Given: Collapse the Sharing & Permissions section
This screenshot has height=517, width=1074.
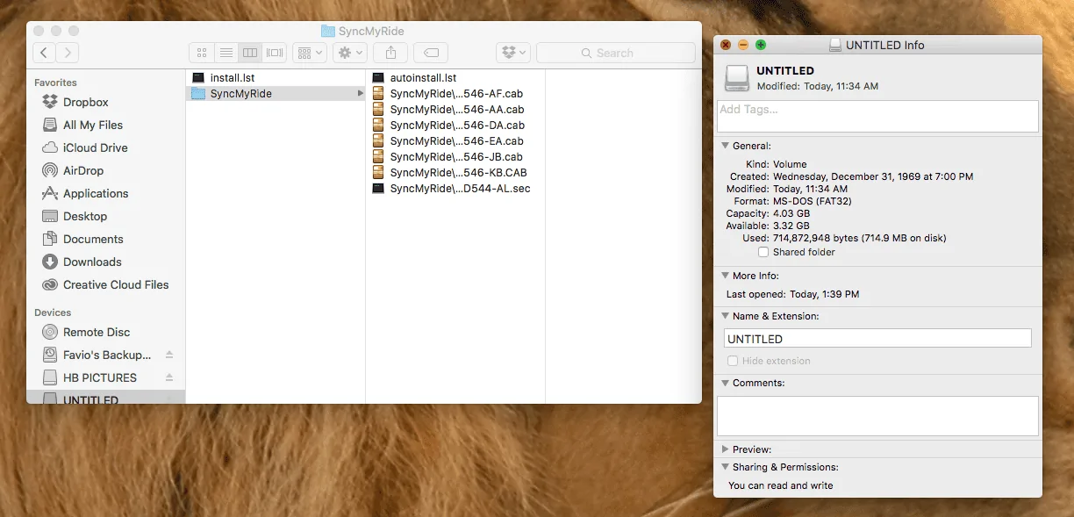Looking at the screenshot, I should point(725,468).
